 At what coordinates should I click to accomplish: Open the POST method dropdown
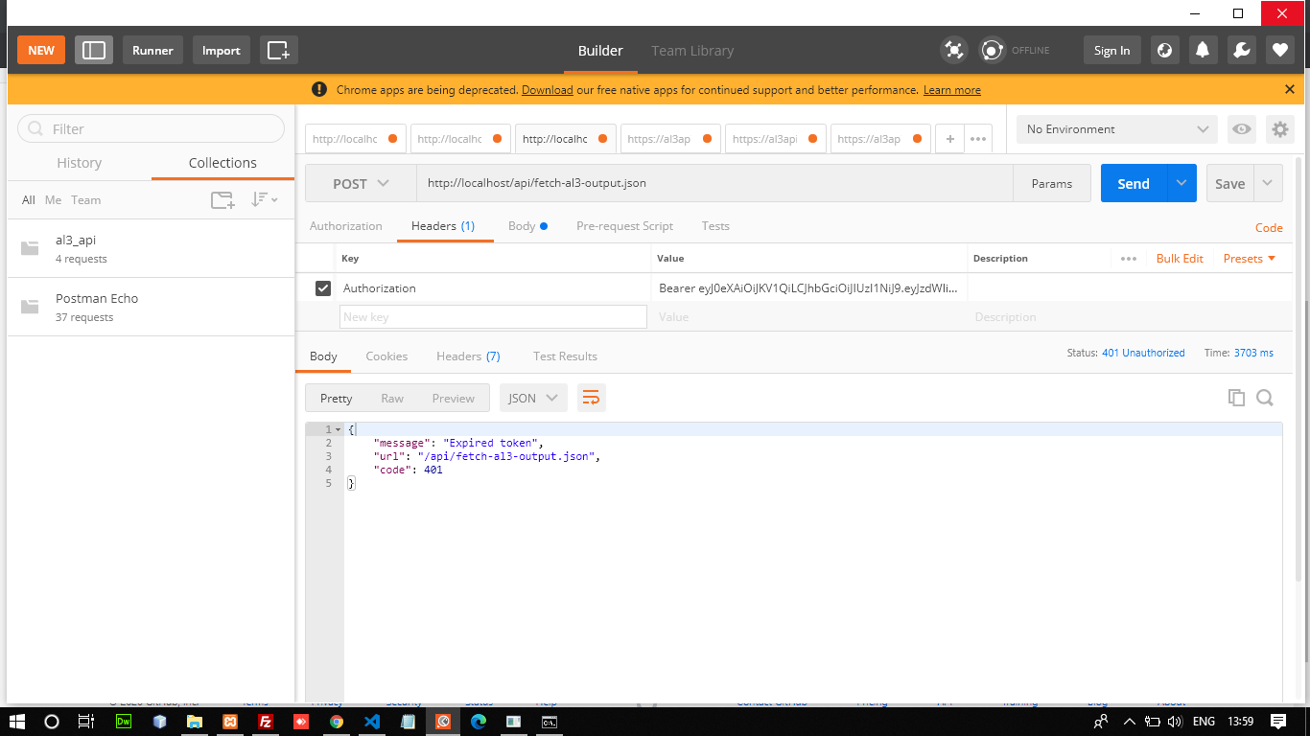point(361,183)
